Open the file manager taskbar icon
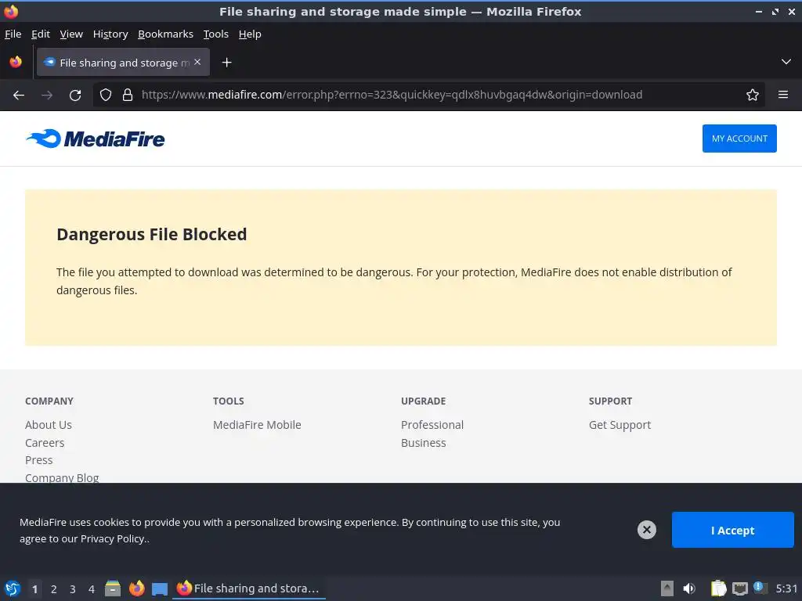The image size is (802, 601). pyautogui.click(x=113, y=588)
